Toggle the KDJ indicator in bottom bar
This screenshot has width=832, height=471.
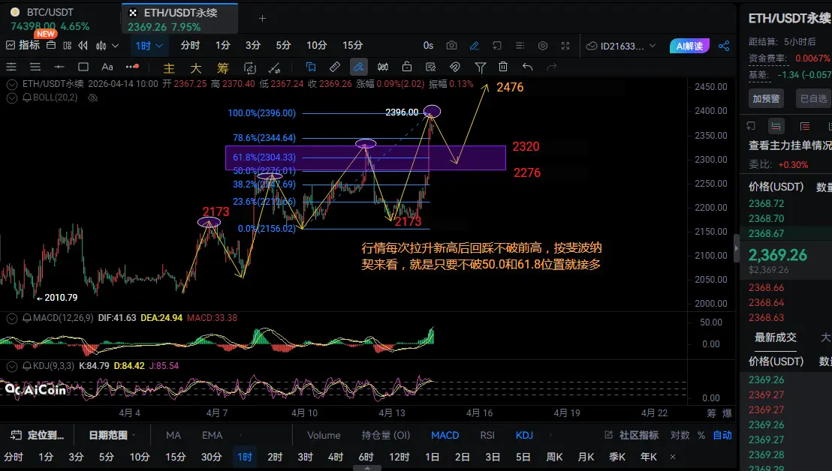[x=524, y=435]
